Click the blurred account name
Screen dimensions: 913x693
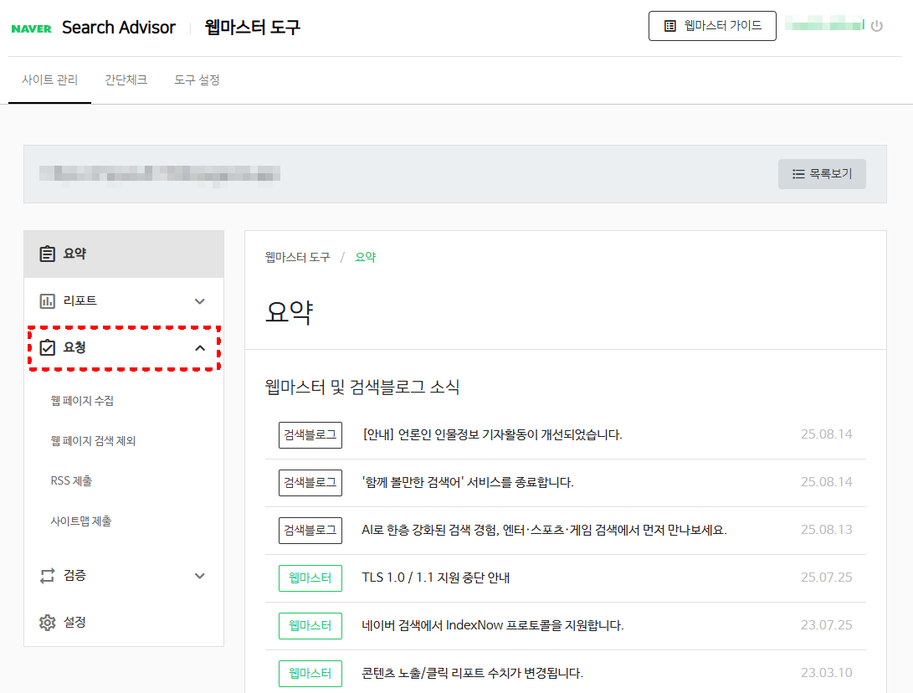point(824,24)
